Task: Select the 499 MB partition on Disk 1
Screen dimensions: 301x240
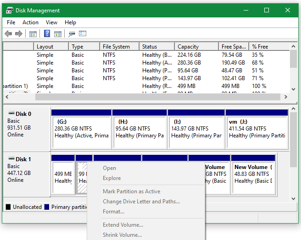Action: tap(63, 175)
